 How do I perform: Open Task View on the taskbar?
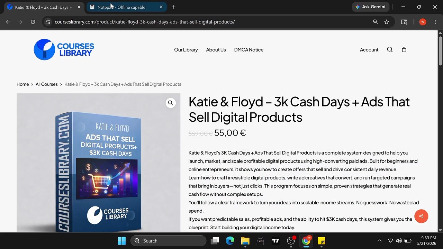coord(215,241)
